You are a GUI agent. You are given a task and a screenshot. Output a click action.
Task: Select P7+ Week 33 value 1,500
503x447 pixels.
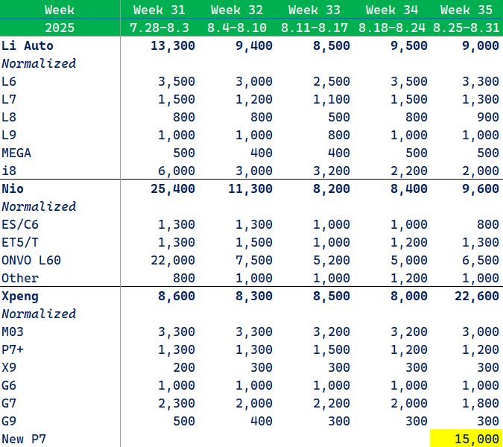tap(332, 350)
